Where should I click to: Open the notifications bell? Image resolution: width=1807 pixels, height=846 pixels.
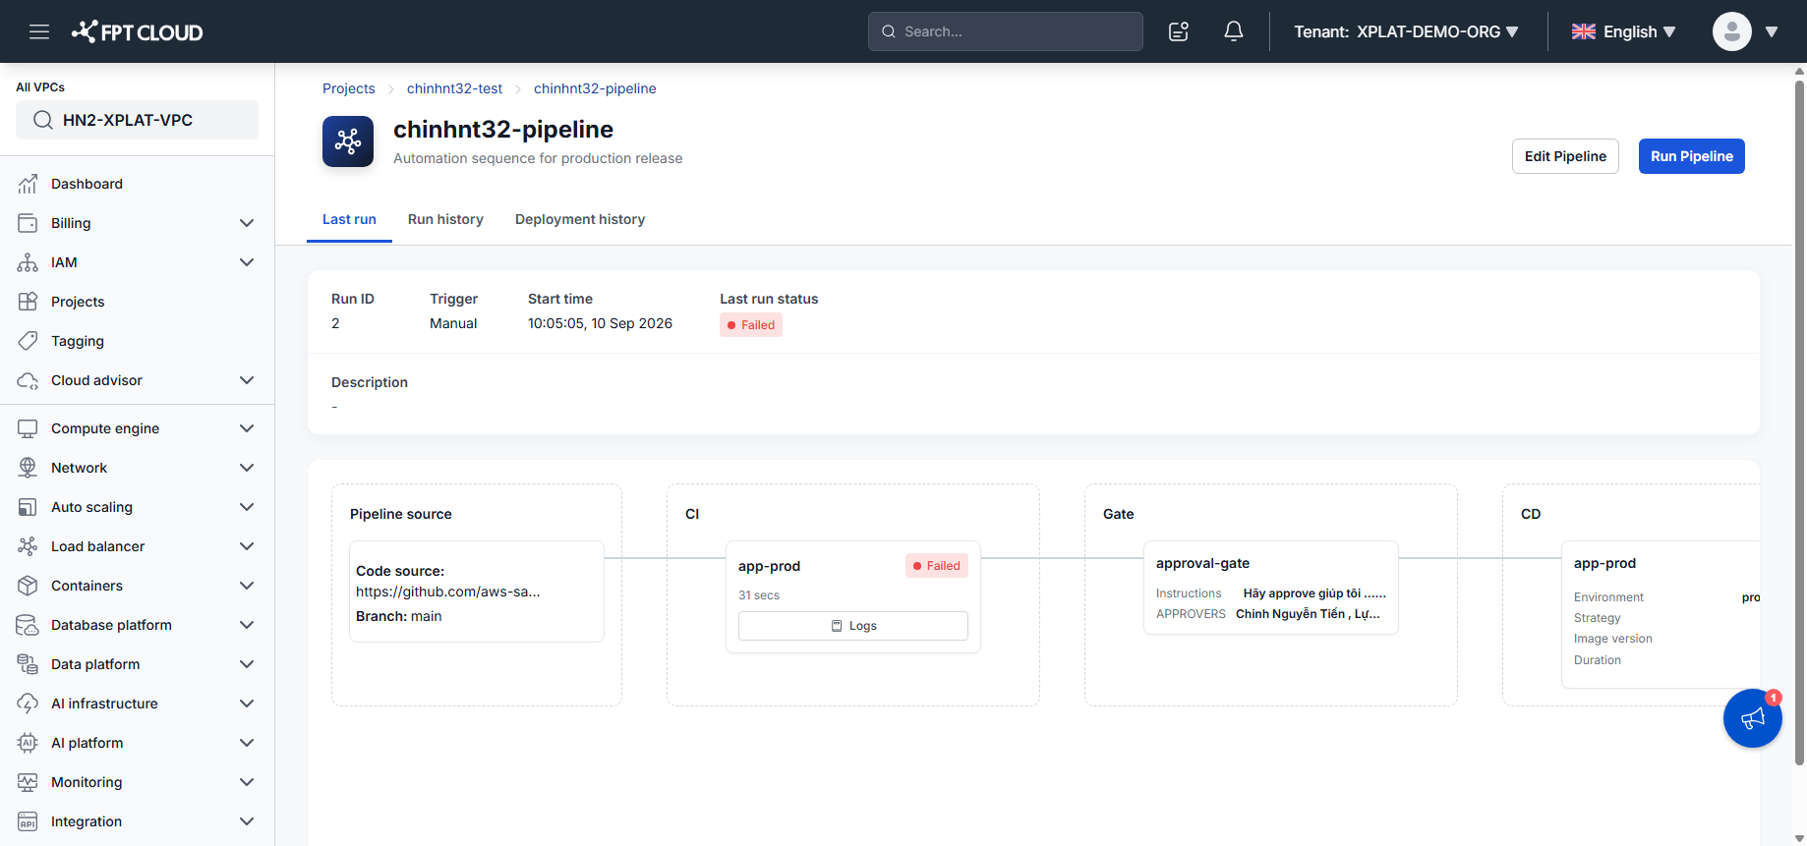(x=1234, y=31)
